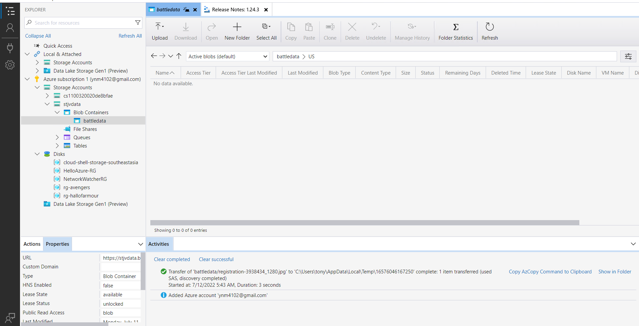639x326 pixels.
Task: Select the HelloAzure-RG disk group
Action: coord(80,170)
